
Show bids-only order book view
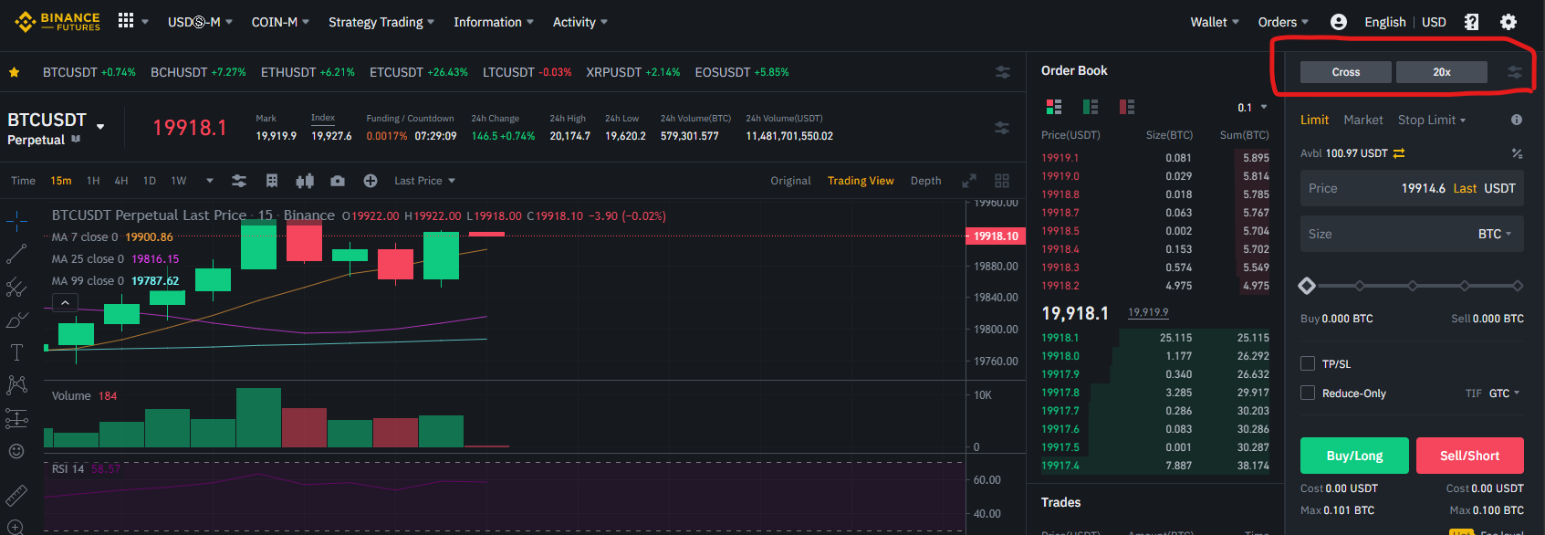click(x=1091, y=107)
